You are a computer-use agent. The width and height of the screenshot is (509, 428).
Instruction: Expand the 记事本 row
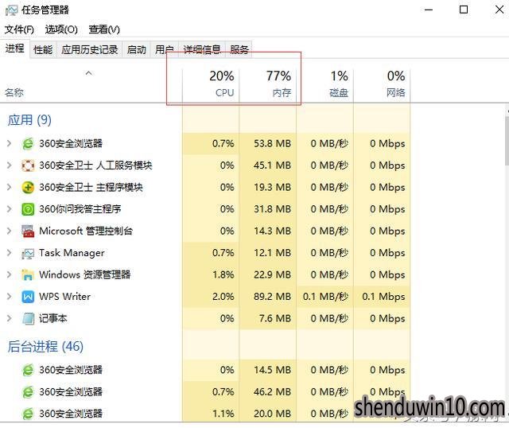tap(10, 318)
